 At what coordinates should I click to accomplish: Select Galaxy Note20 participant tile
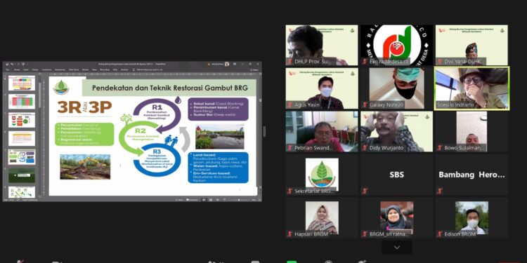pyautogui.click(x=396, y=88)
